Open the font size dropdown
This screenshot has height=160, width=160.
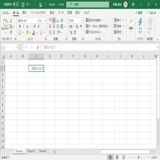click(44, 21)
